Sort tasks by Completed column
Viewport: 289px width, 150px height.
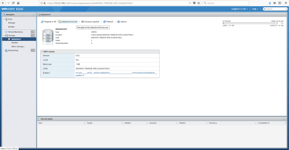pyautogui.click(x=263, y=123)
